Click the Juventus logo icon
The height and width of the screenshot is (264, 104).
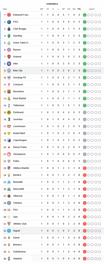(x=9, y=119)
